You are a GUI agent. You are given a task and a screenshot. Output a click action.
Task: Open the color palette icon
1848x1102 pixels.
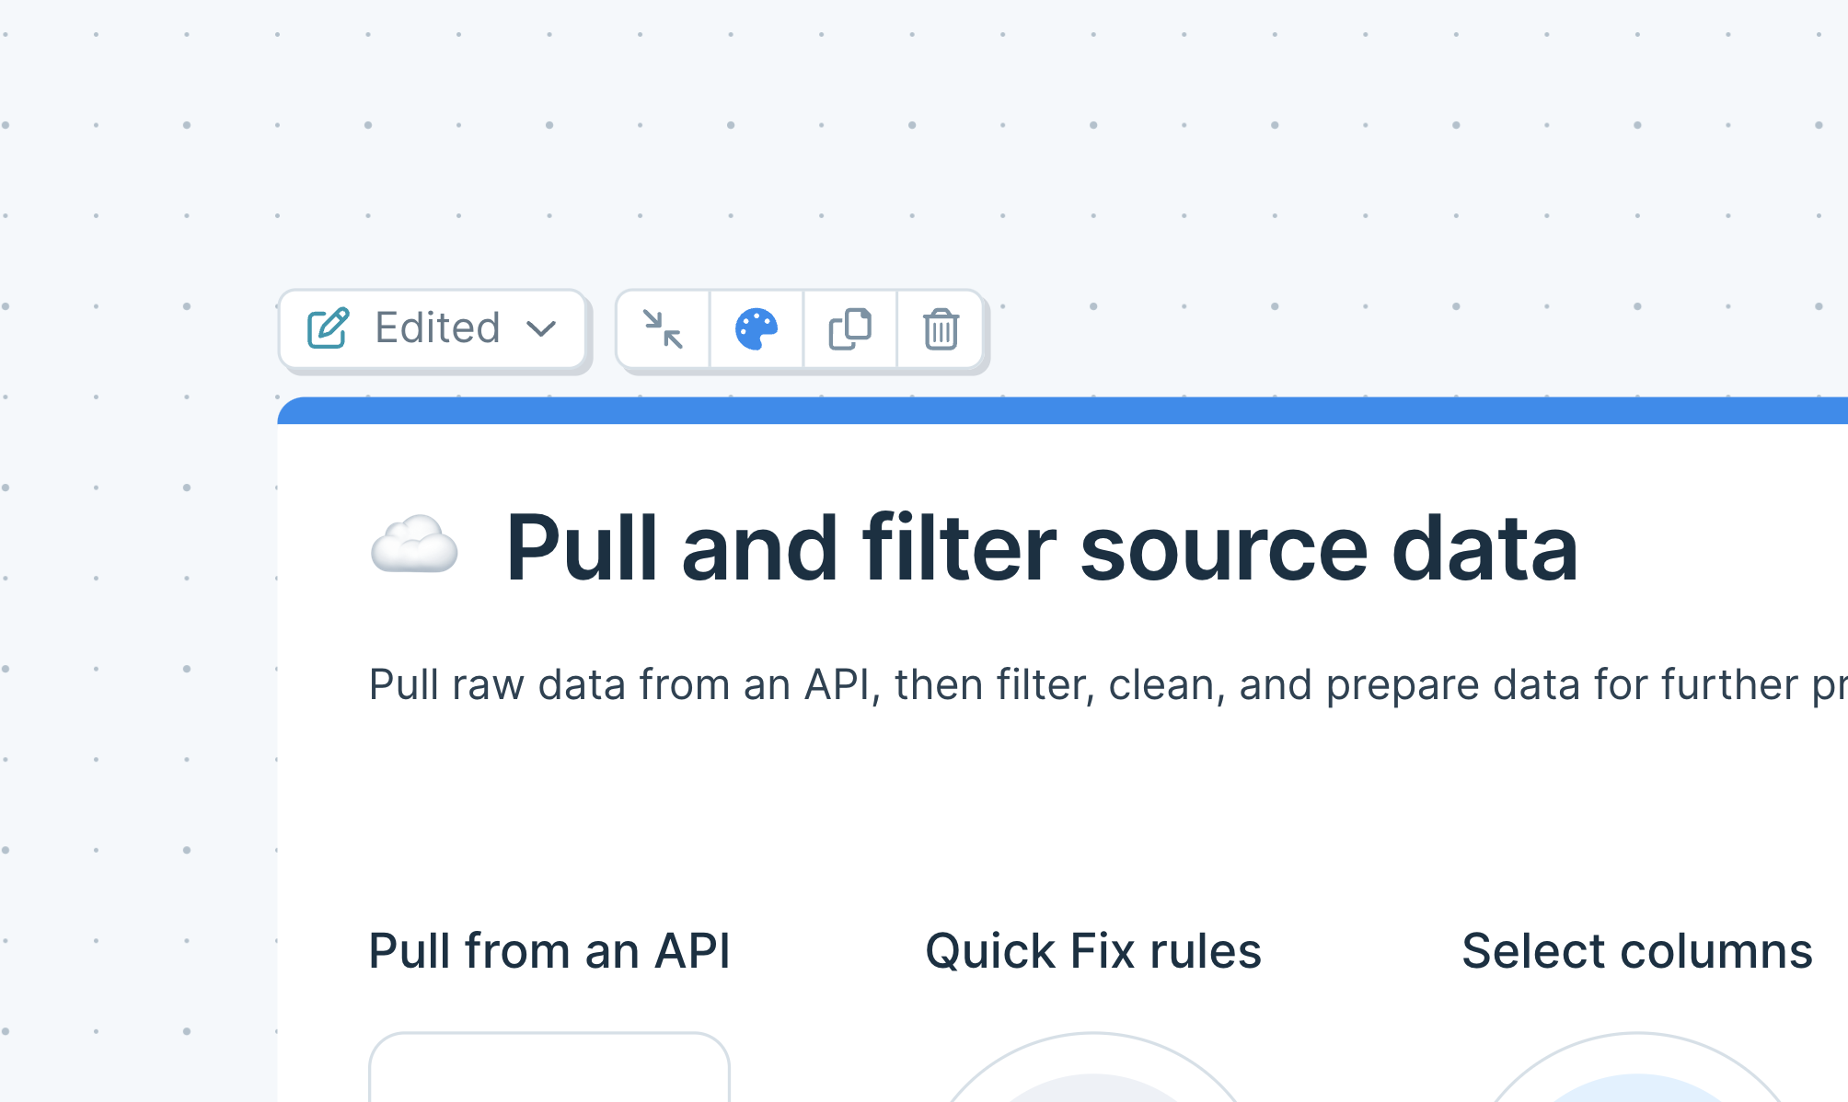pyautogui.click(x=757, y=328)
